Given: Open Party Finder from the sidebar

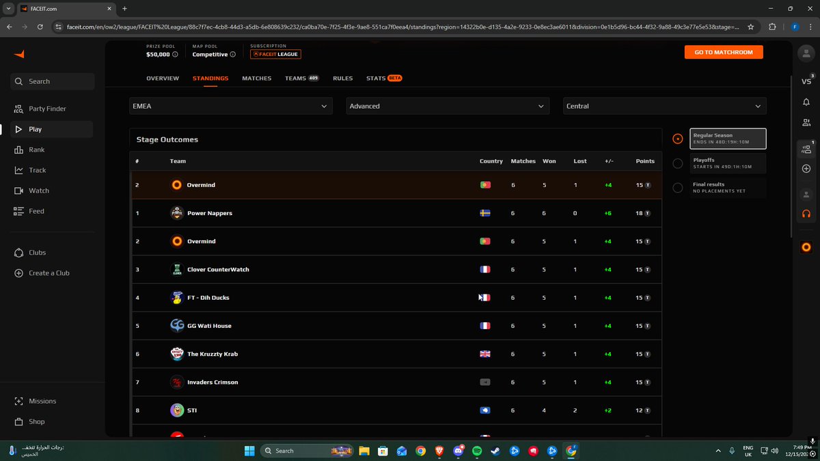Looking at the screenshot, I should coord(47,109).
